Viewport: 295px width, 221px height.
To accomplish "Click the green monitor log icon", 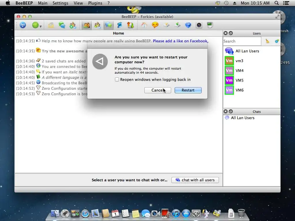I will pyautogui.click(x=210, y=25).
